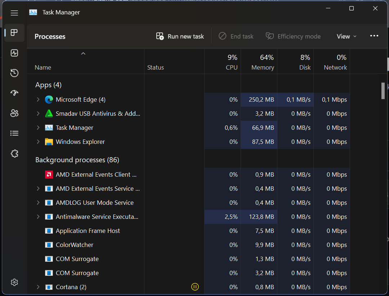Open the navigation hamburger menu

[x=14, y=13]
